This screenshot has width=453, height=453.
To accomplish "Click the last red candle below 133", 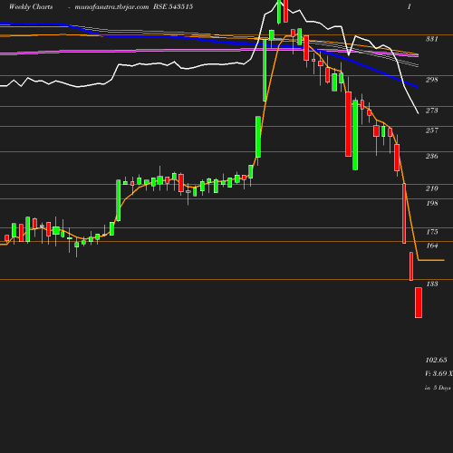I will (x=419, y=303).
